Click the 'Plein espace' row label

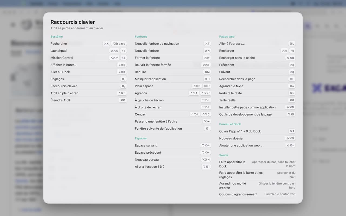pyautogui.click(x=144, y=86)
